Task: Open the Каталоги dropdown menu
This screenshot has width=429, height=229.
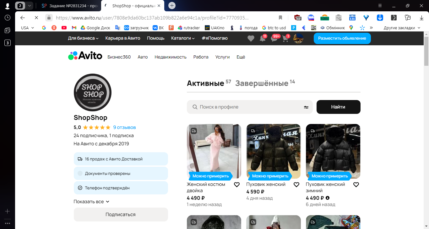Action: pos(183,38)
